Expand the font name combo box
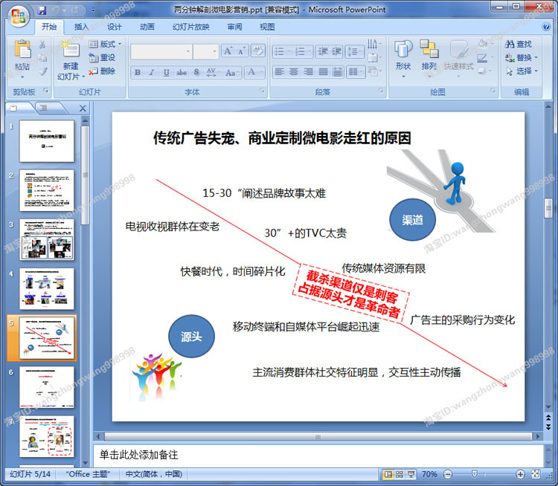Viewport: 558px width, 486px height. coord(188,51)
